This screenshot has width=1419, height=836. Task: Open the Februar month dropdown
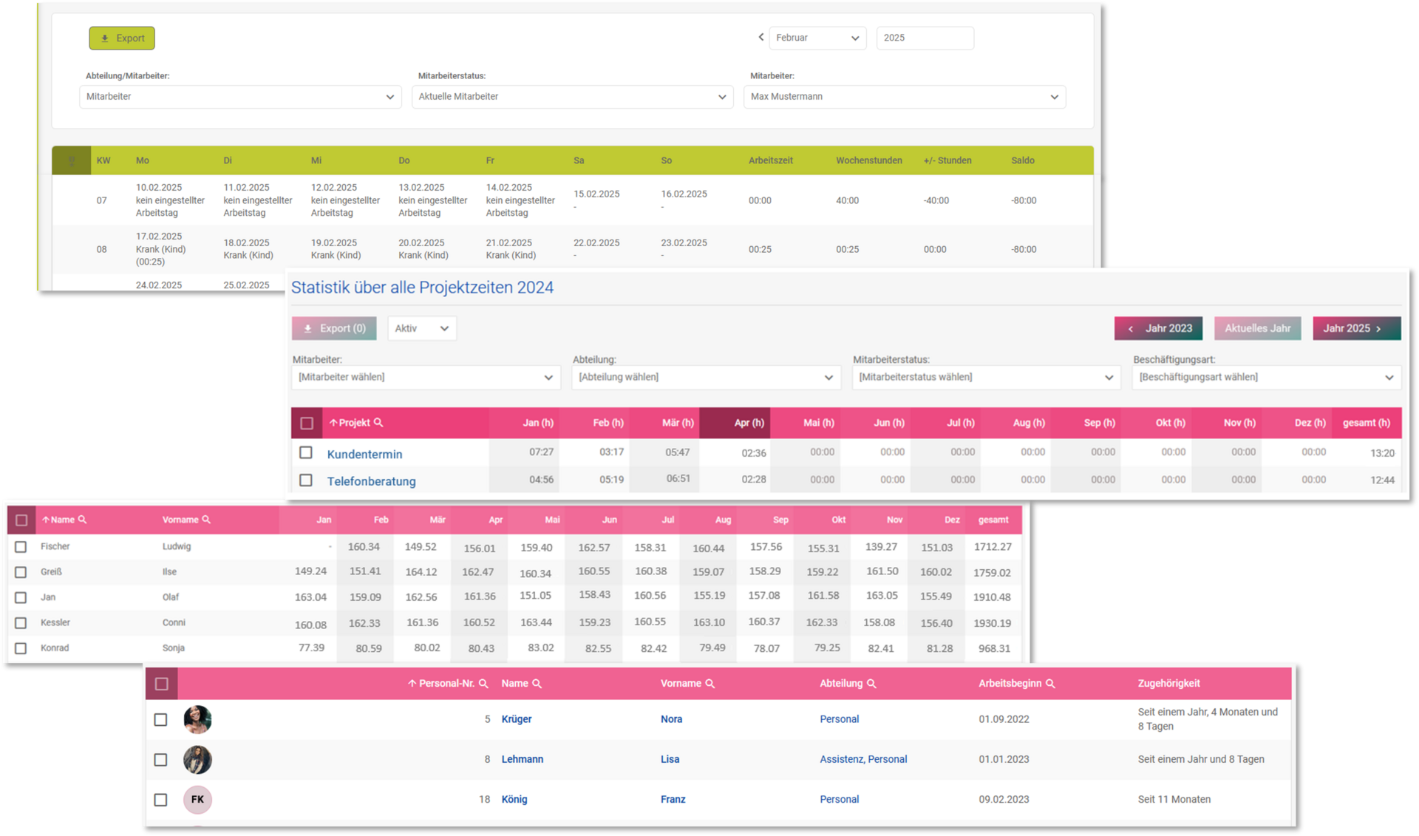point(817,38)
